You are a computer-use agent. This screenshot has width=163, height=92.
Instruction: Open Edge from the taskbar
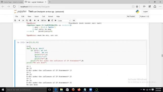56,90
